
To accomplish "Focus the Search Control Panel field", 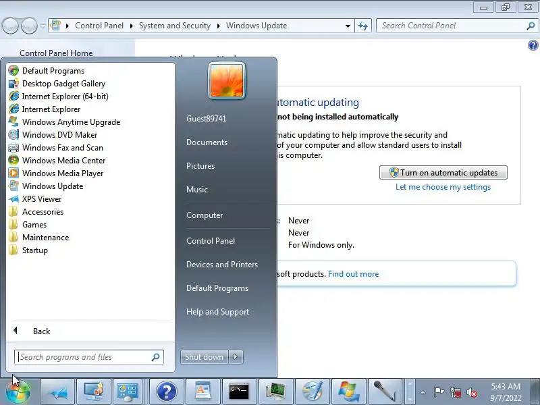I will tap(457, 26).
